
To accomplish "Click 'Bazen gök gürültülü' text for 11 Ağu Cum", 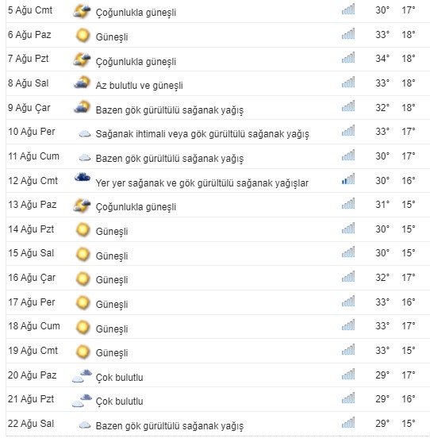I will [169, 159].
